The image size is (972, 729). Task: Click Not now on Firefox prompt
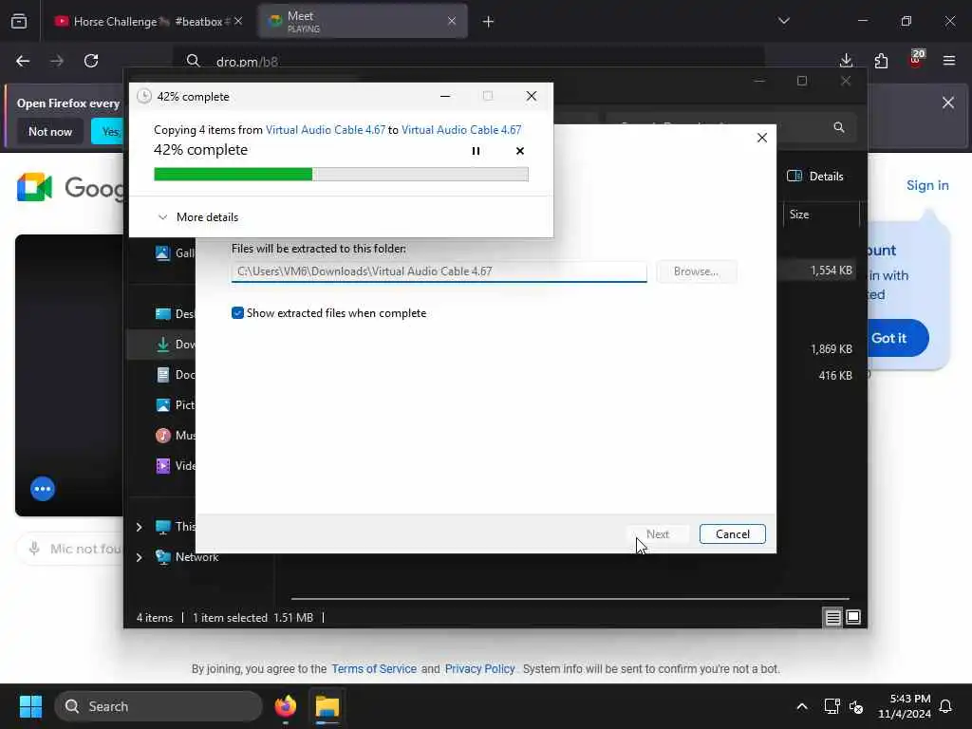50,131
